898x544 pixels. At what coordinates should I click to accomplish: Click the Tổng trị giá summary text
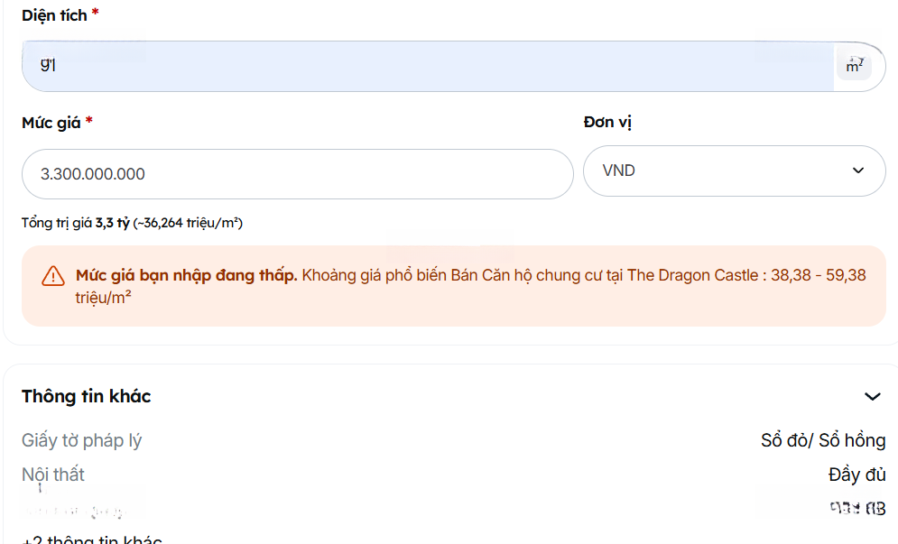132,223
